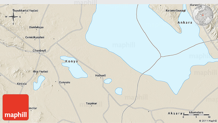Viewport: 218px width, 123px height.
Task: Click the kilometers scale bar
Action: [x=196, y=115]
